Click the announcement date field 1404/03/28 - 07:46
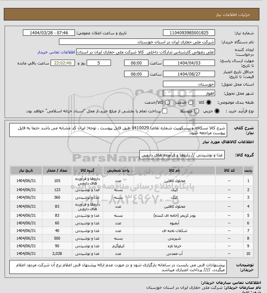 tap(49, 33)
